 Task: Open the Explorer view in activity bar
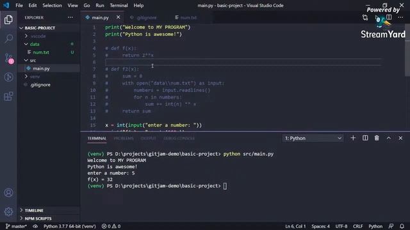click(x=8, y=20)
